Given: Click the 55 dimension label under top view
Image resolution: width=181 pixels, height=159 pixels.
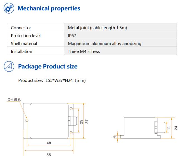Looking at the screenshot, I should (49, 155).
